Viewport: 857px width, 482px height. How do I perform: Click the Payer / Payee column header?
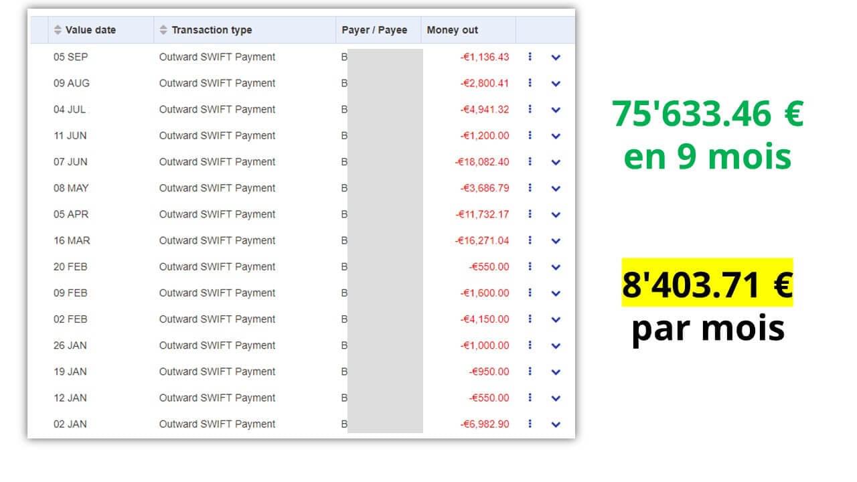coord(374,30)
